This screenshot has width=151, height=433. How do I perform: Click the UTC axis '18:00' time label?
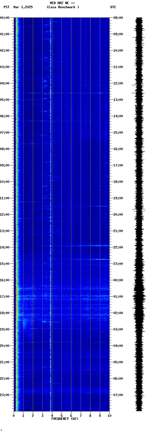[x=118, y=182]
